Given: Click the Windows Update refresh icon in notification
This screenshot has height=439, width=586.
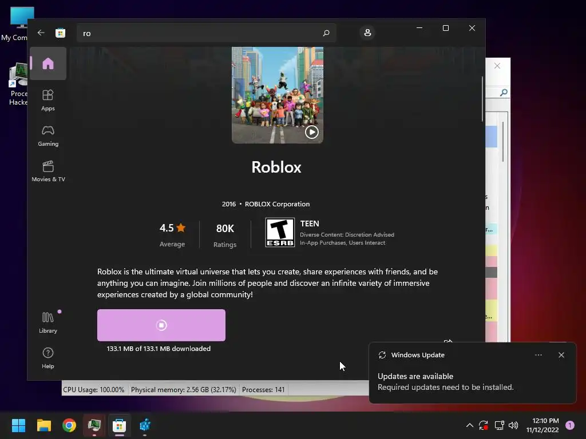Looking at the screenshot, I should point(382,355).
